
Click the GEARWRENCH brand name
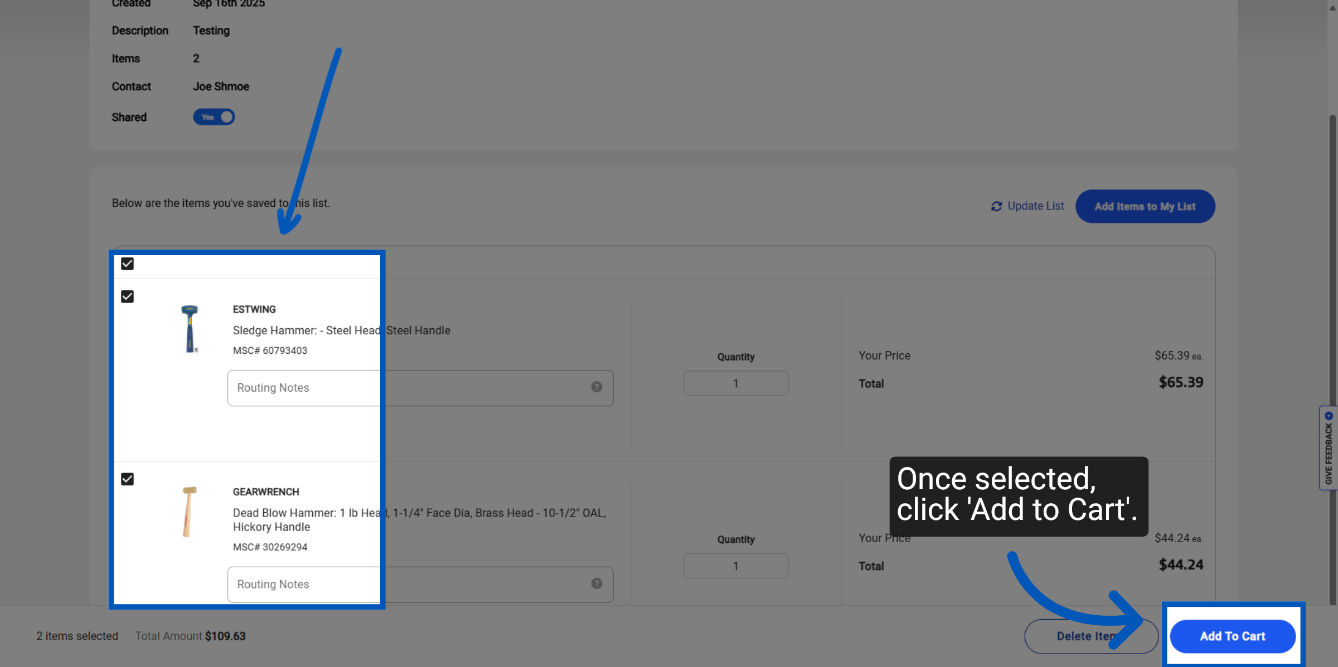pos(266,492)
